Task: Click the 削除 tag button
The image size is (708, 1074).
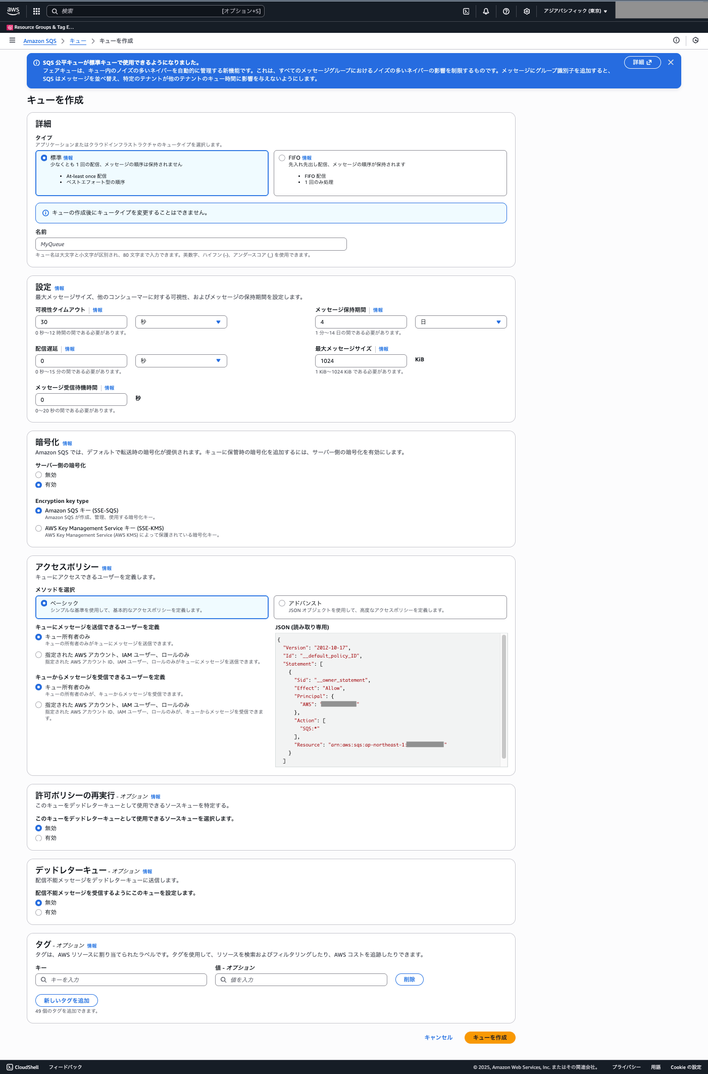Action: 410,979
